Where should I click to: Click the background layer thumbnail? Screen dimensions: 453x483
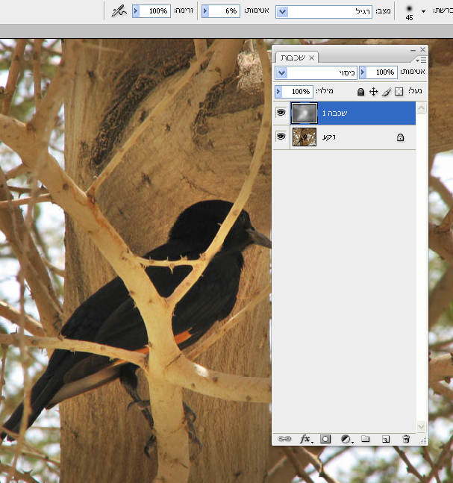coord(304,137)
